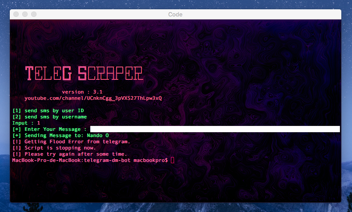Click the youtube.com channel URL text
The height and width of the screenshot is (212, 352).
[93, 98]
